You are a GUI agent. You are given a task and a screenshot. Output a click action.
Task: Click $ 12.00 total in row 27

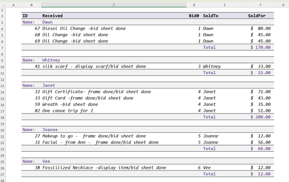(260, 174)
